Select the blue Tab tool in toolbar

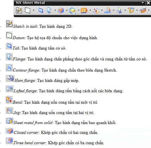point(41,10)
